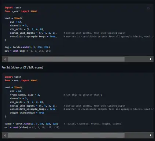Click paper comment beside the (5, 4, 2, 1) depths

(x=95, y=106)
